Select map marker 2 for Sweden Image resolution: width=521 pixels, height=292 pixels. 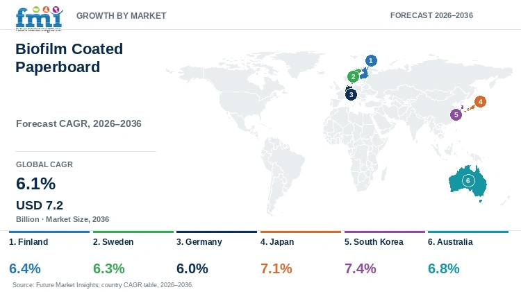pyautogui.click(x=353, y=77)
